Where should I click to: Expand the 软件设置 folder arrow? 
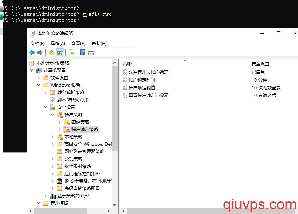pyautogui.click(x=39, y=78)
